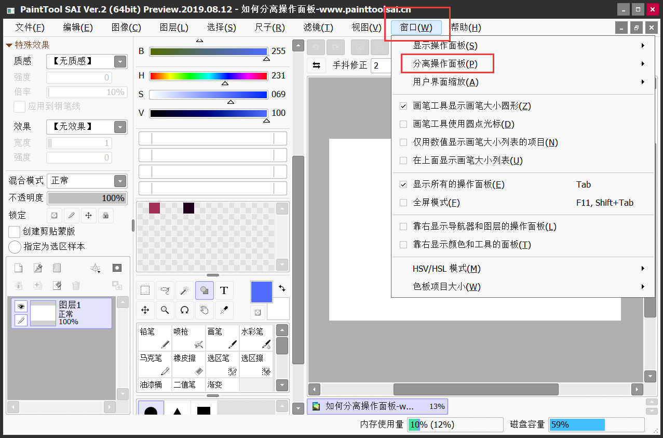Open the 混合模式 blending mode dropdown
The width and height of the screenshot is (663, 438).
(x=87, y=181)
